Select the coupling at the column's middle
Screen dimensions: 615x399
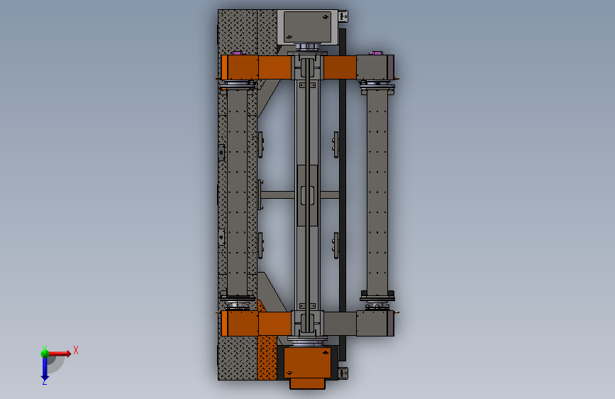pos(308,195)
